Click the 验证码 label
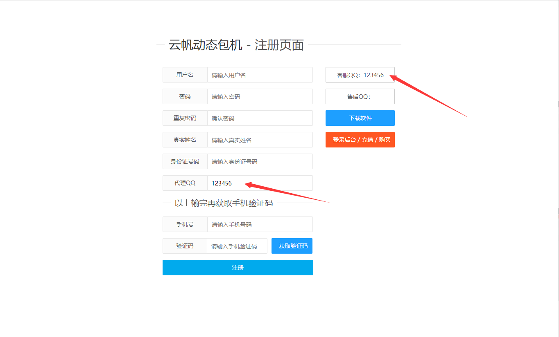559x337 pixels. tap(185, 246)
